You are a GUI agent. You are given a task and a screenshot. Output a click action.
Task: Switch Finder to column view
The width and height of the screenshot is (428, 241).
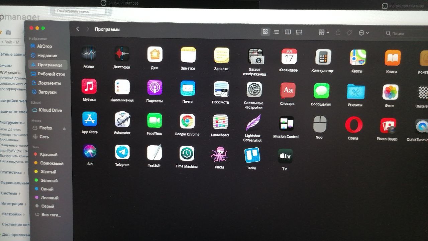288,32
